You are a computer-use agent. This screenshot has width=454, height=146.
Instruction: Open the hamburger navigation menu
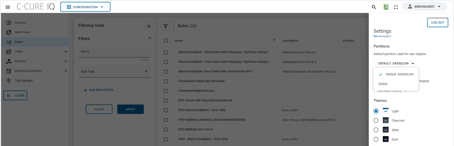8,7
